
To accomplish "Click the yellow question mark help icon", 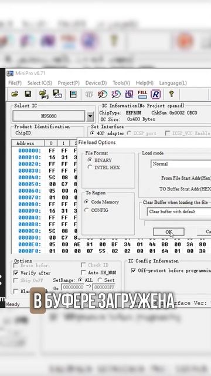I will pos(171,94).
